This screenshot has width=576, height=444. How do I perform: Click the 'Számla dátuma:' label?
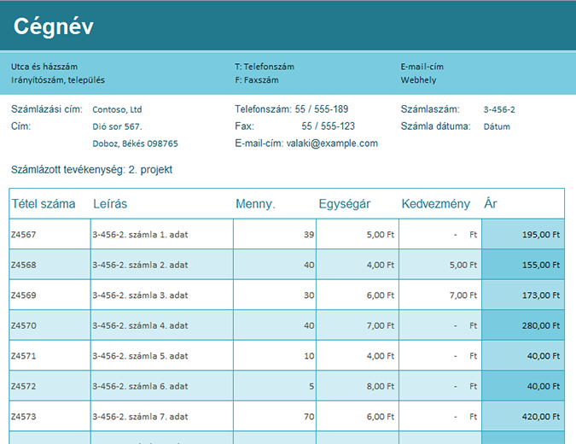point(435,126)
